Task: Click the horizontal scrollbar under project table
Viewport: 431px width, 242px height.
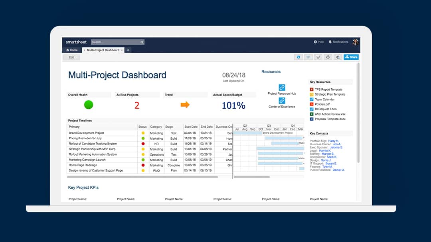Action: point(142,177)
